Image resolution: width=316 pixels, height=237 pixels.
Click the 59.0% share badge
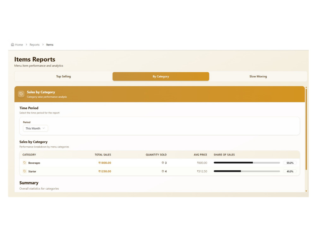290,163
